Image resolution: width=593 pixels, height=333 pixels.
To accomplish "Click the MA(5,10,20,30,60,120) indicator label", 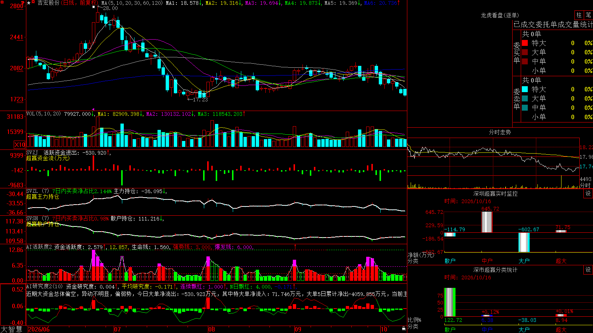I will (132, 3).
